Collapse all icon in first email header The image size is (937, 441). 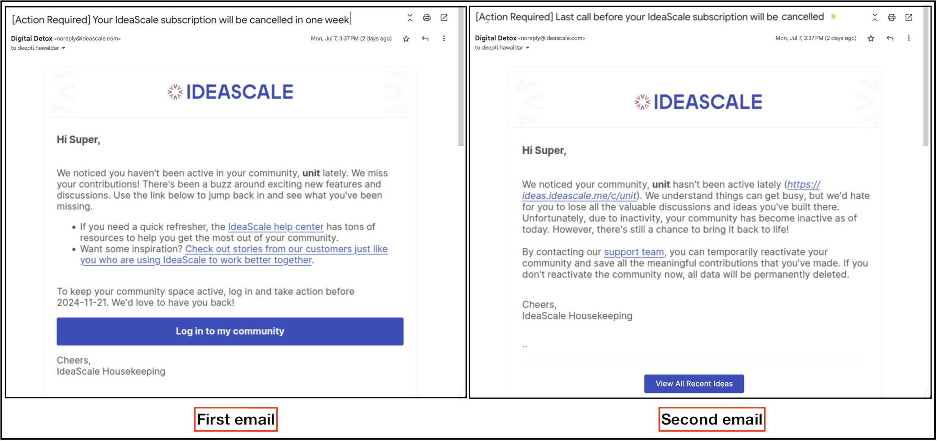click(x=410, y=18)
